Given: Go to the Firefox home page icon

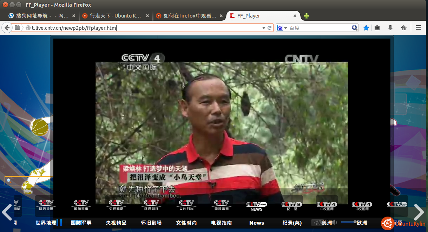Looking at the screenshot, I should [404, 28].
